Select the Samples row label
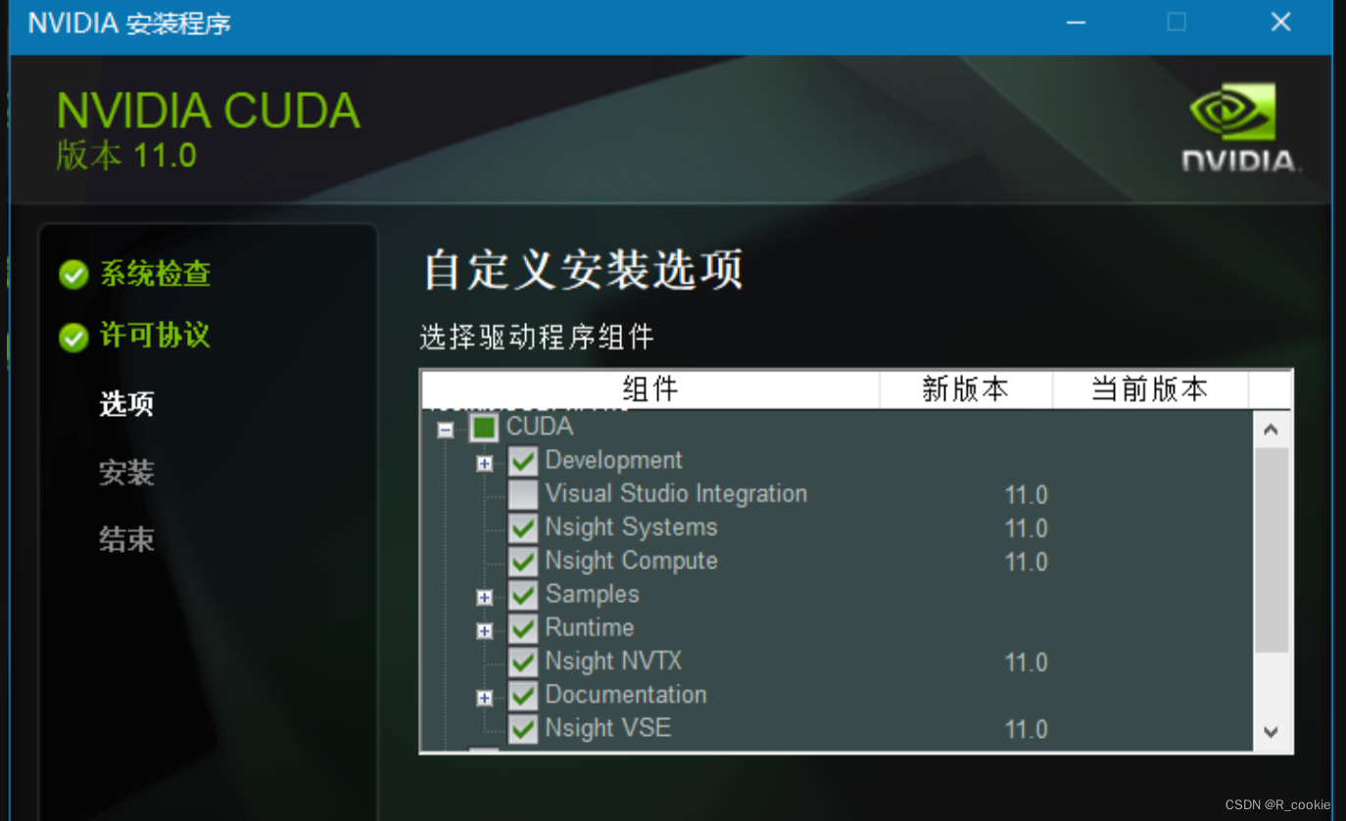The width and height of the screenshot is (1346, 821). pyautogui.click(x=592, y=594)
